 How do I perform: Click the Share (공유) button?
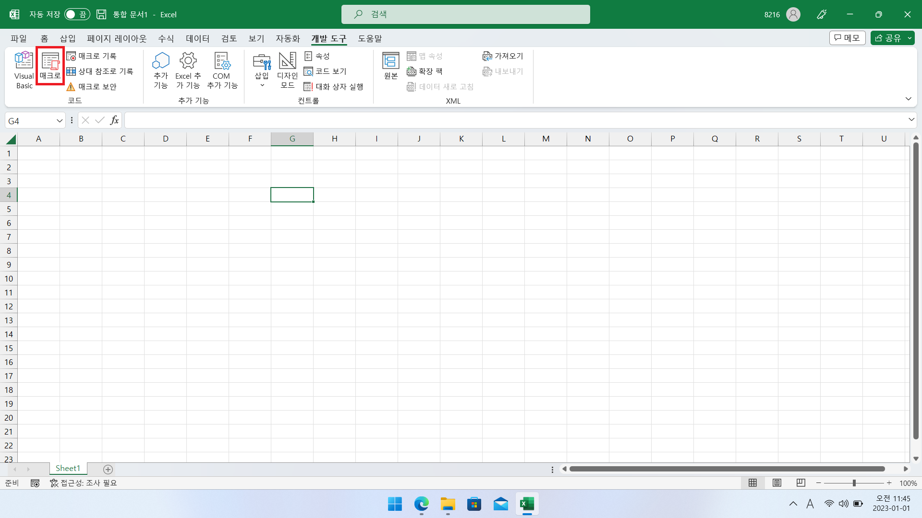888,38
